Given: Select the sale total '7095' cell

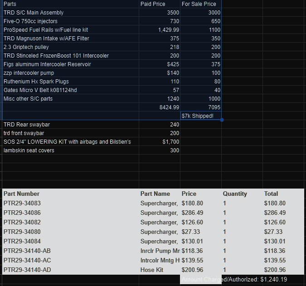Looking at the screenshot, I should (201, 107).
